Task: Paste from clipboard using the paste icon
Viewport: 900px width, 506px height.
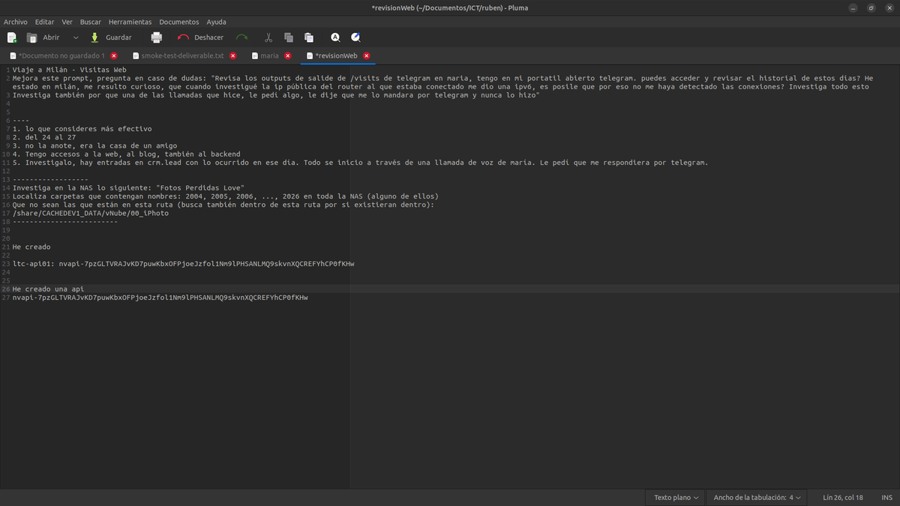Action: pyautogui.click(x=308, y=37)
